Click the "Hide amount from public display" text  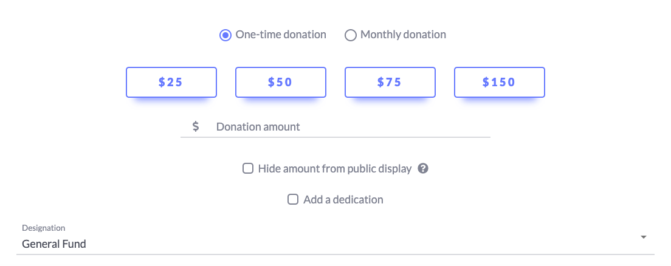coord(335,168)
